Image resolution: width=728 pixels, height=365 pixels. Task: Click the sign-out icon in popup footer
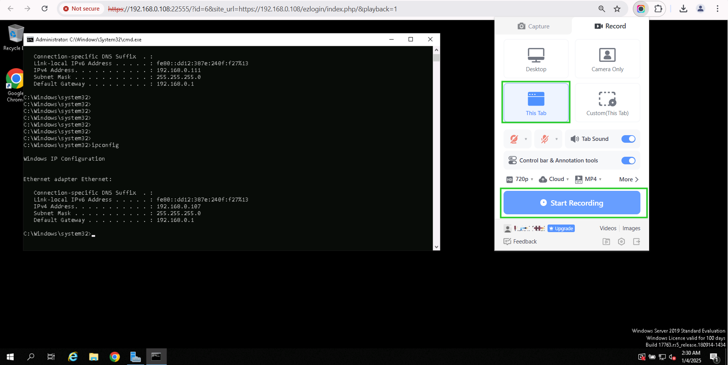(x=636, y=242)
